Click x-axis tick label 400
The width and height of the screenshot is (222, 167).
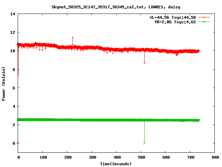pos(117,157)
